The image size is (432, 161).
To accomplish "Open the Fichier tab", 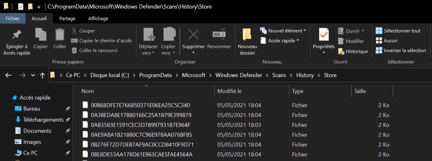I will coord(13,18).
